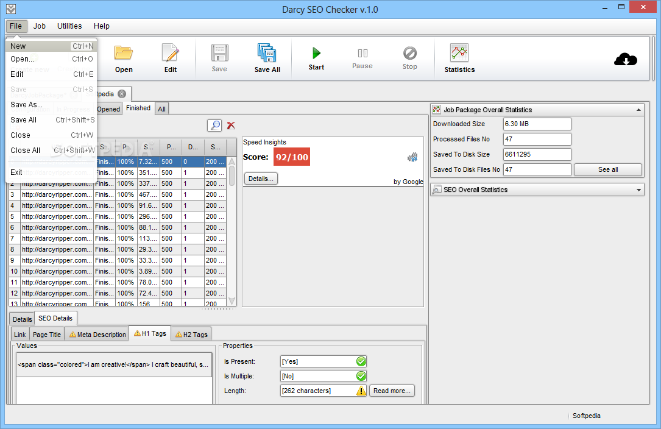This screenshot has width=661, height=429.
Task: Click the table's vertical scrollbar down arrow
Action: point(232,301)
